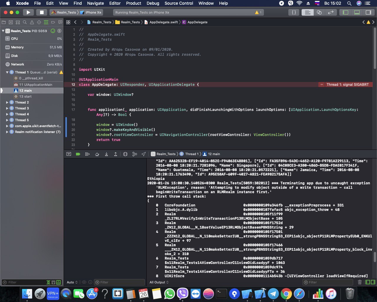This screenshot has height=302, width=377.
Task: Open the Debug menu
Action: (x=153, y=3)
